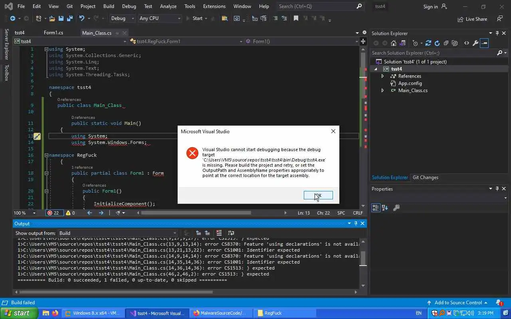Click the warning count indicator showing 0
Screen dimensions: 511x319
(70, 213)
